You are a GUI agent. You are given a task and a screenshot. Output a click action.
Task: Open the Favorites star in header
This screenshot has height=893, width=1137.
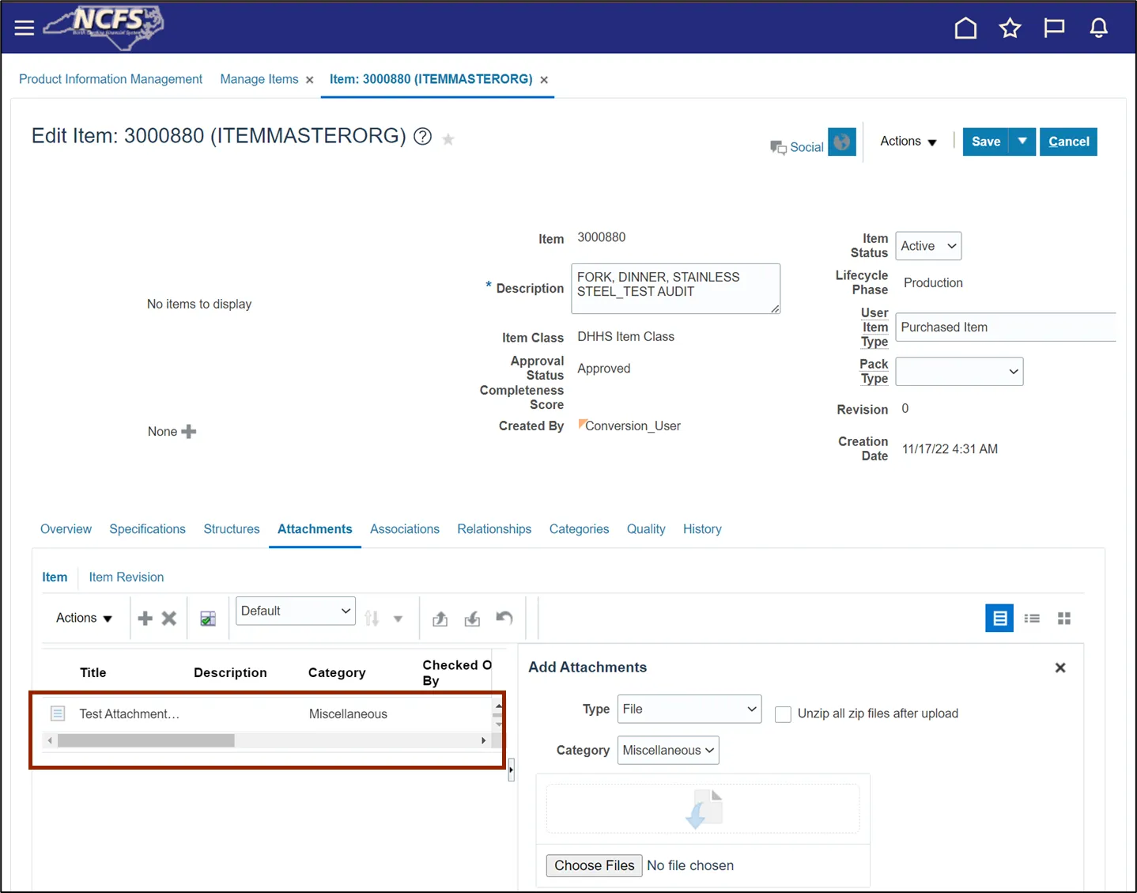1010,28
